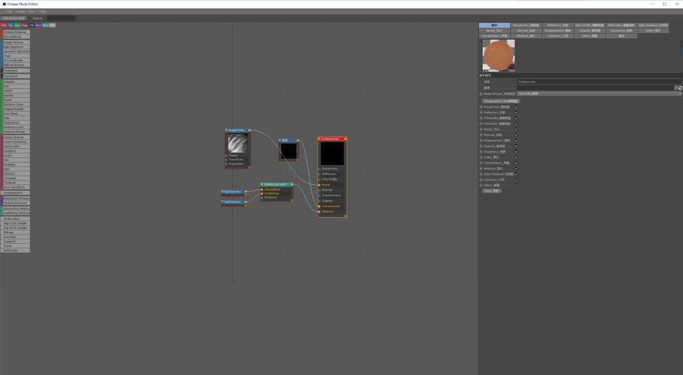The image size is (683, 375).
Task: Click the Scattering Medium node output port
Action: click(292, 184)
